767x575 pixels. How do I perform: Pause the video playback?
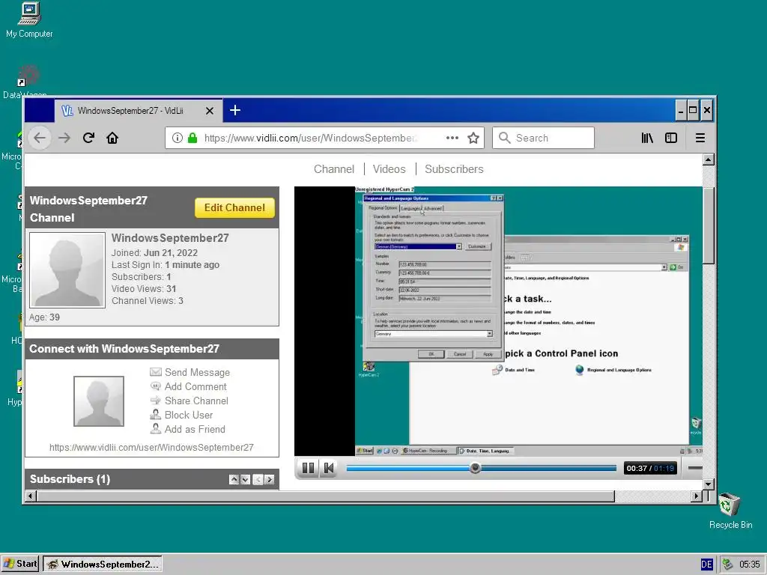tap(308, 469)
